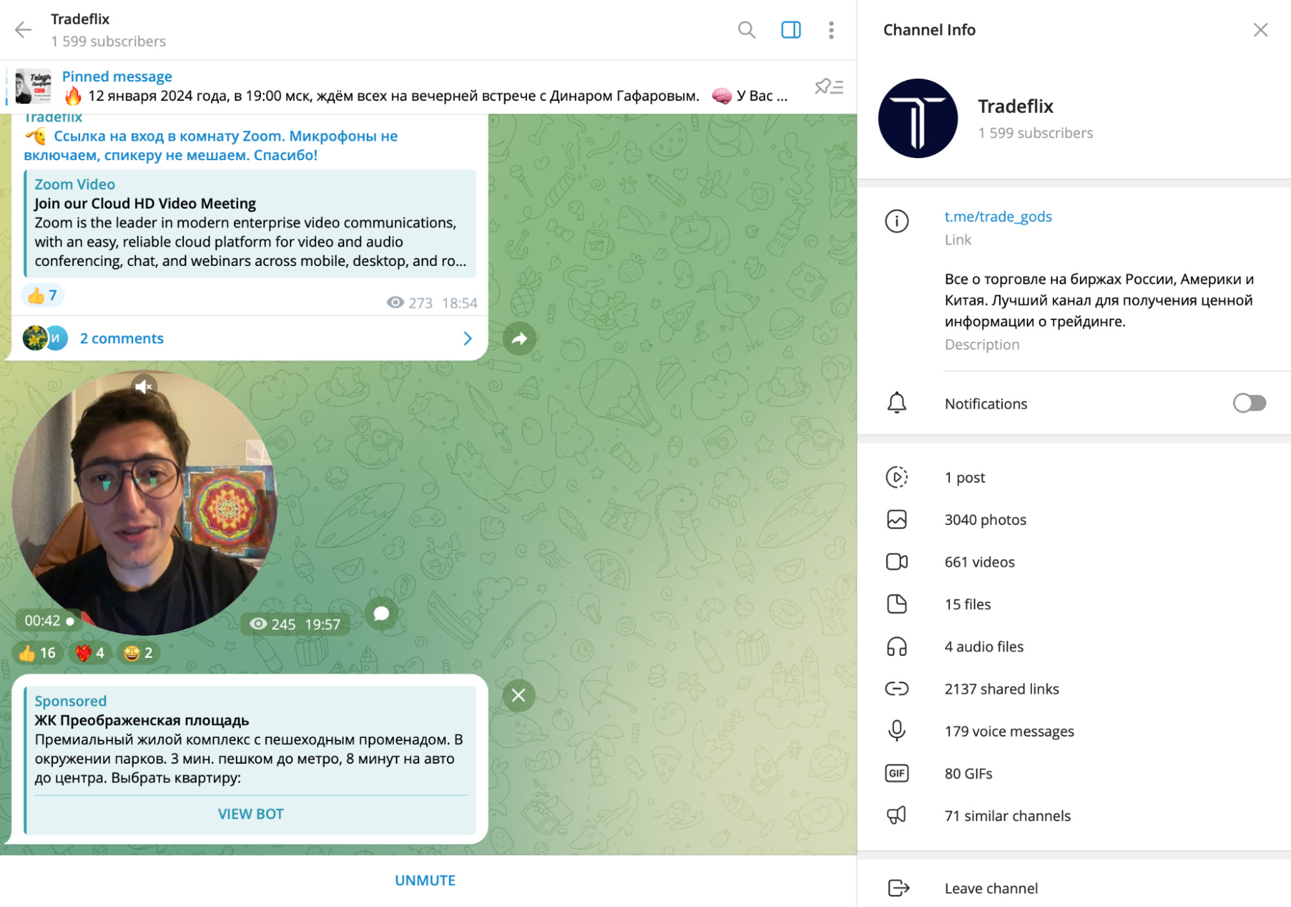Open the 661 videos list
This screenshot has width=1291, height=907.
coord(1074,562)
